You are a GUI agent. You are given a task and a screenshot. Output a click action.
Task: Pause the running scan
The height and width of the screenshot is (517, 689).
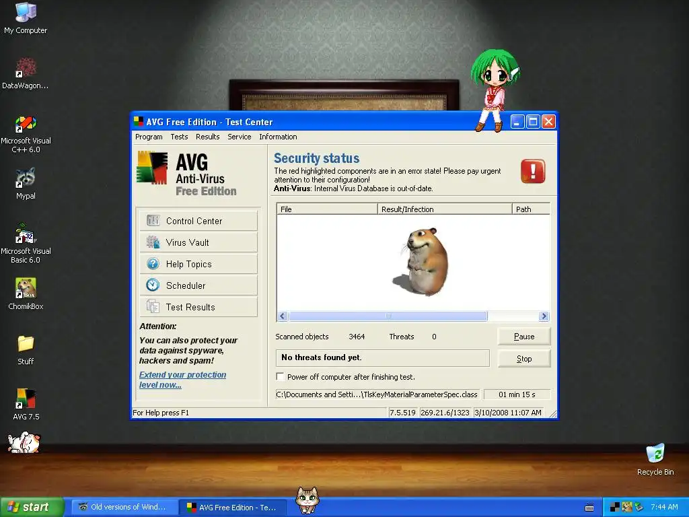[x=523, y=337]
